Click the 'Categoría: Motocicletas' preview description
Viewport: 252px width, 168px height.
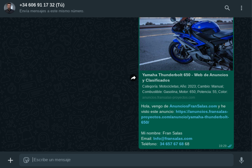click(x=185, y=89)
